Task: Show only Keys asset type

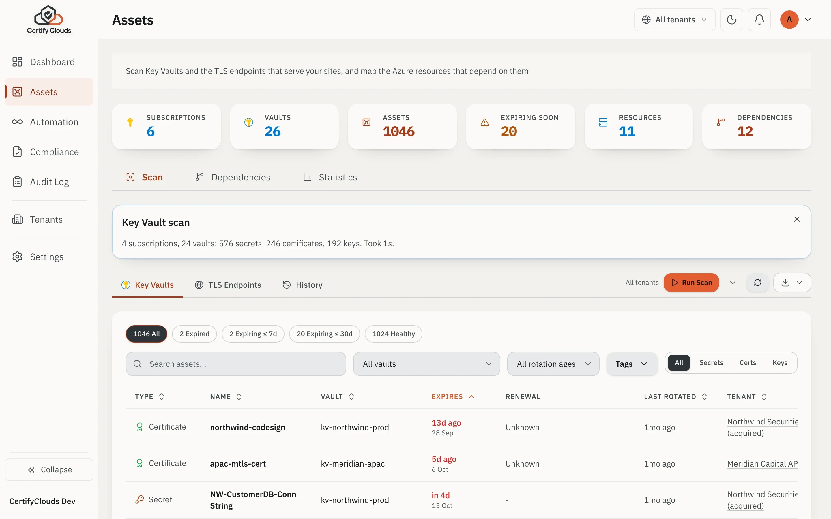Action: click(x=780, y=362)
